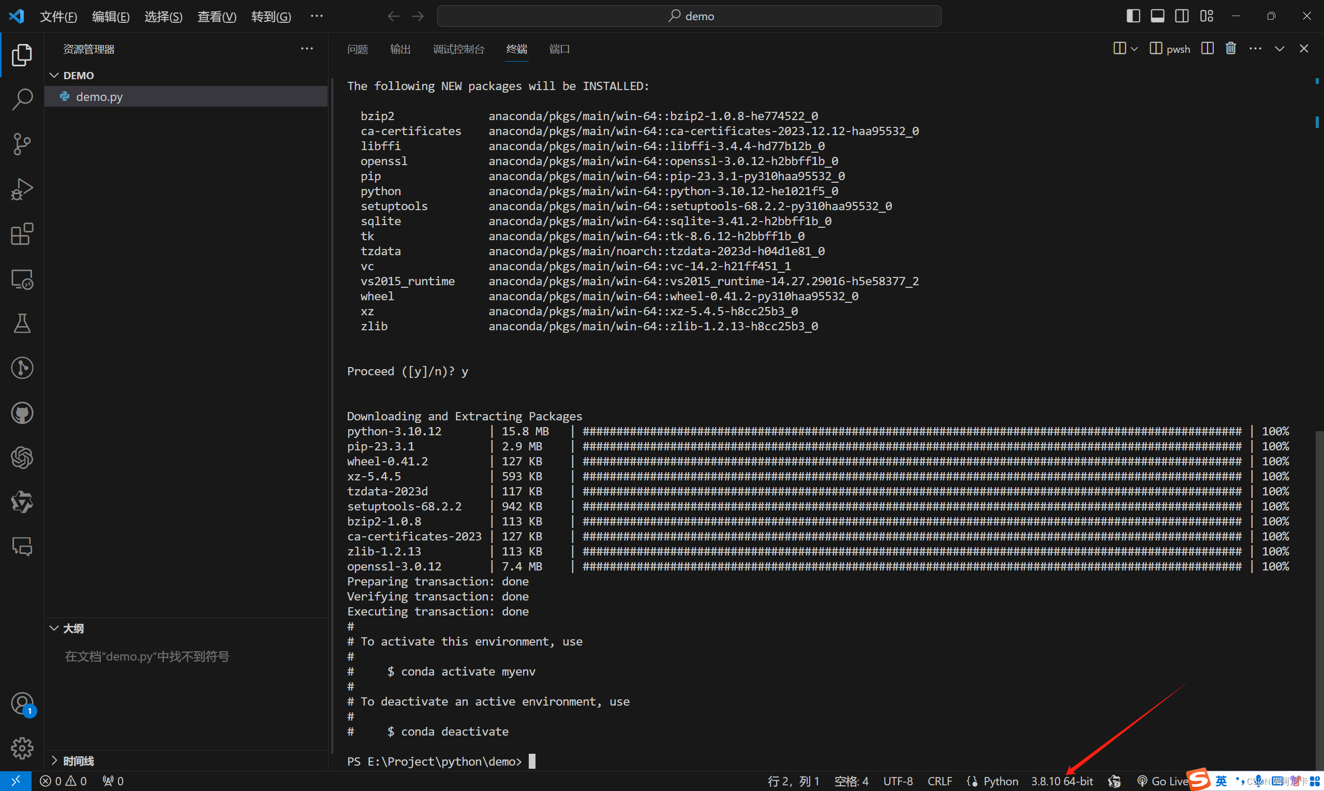The image size is (1324, 791).
Task: Open the Source Control view
Action: coord(22,144)
